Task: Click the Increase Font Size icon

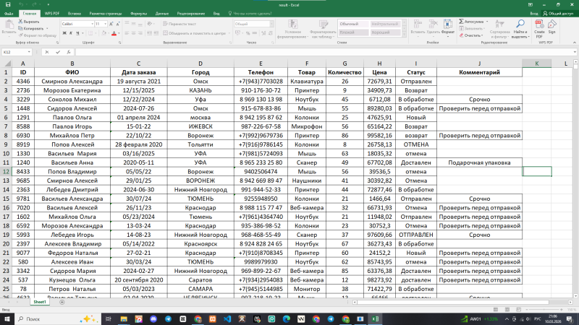Action: [109, 24]
